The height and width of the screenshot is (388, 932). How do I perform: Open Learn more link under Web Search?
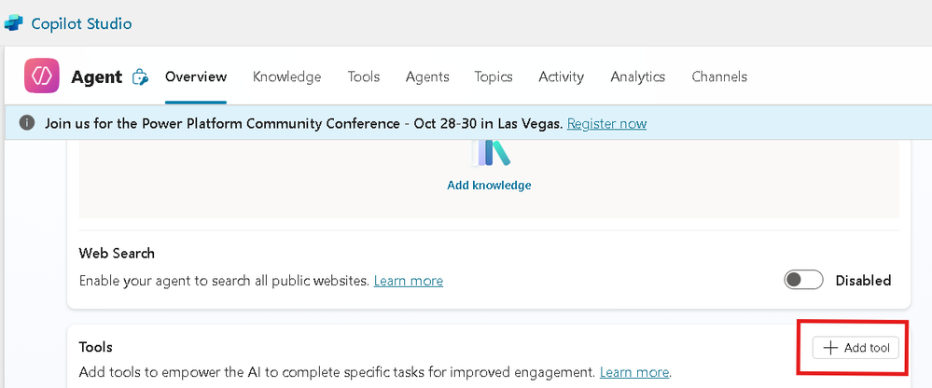(409, 281)
